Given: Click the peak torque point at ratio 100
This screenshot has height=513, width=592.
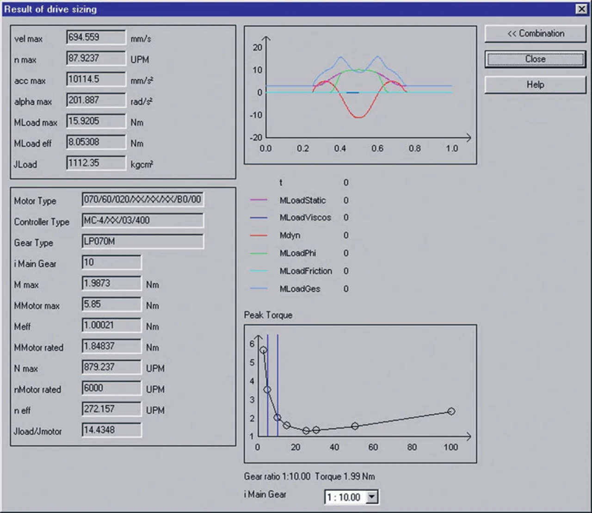Looking at the screenshot, I should 451,411.
